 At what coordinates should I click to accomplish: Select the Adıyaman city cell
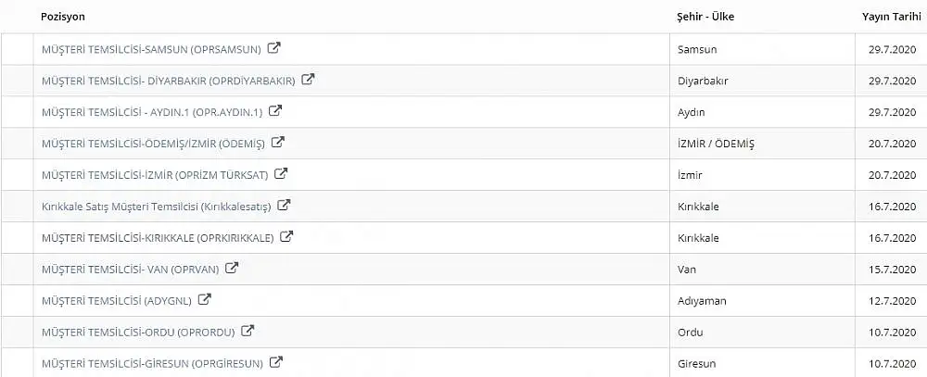pos(763,301)
